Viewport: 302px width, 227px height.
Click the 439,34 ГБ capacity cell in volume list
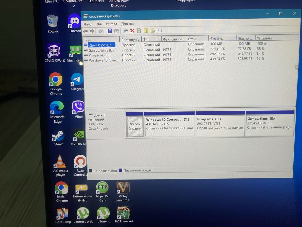coord(217,59)
